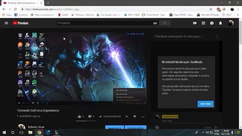Open the notifications bell
Screen dimensions: 242x136
[220, 23]
